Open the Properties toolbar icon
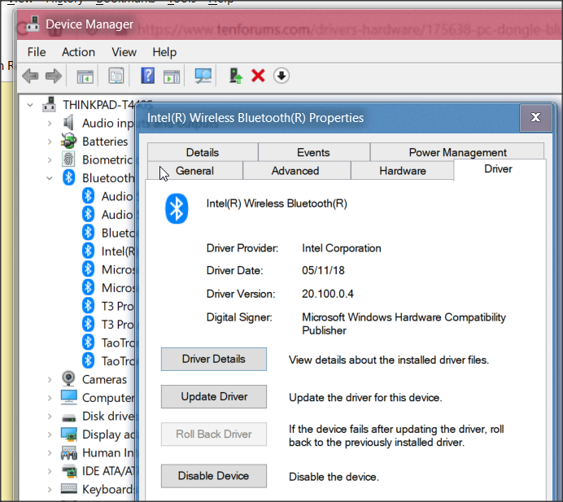The width and height of the screenshot is (563, 502). pyautogui.click(x=116, y=76)
